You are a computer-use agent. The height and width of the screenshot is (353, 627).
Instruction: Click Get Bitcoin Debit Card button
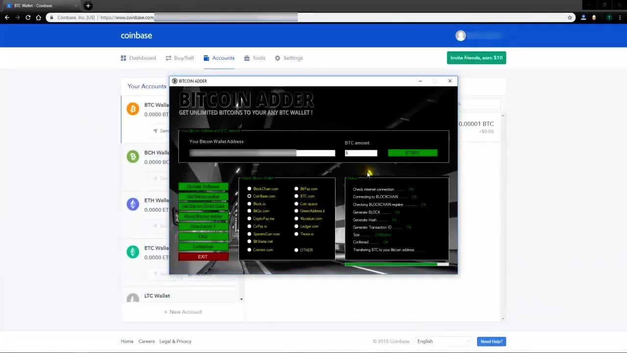click(203, 206)
